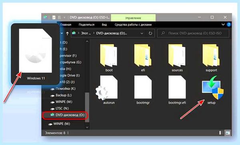240x145 pixels.
Task: Expand the ribbon with chevron arrow
Action: click(x=223, y=24)
